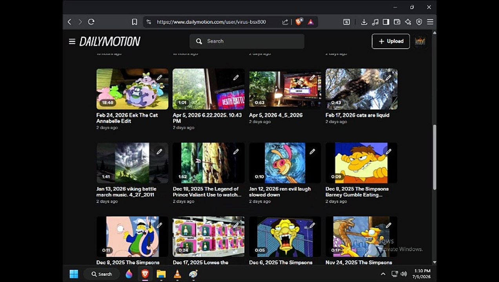Show hidden icons tray chevron

pos(383,274)
